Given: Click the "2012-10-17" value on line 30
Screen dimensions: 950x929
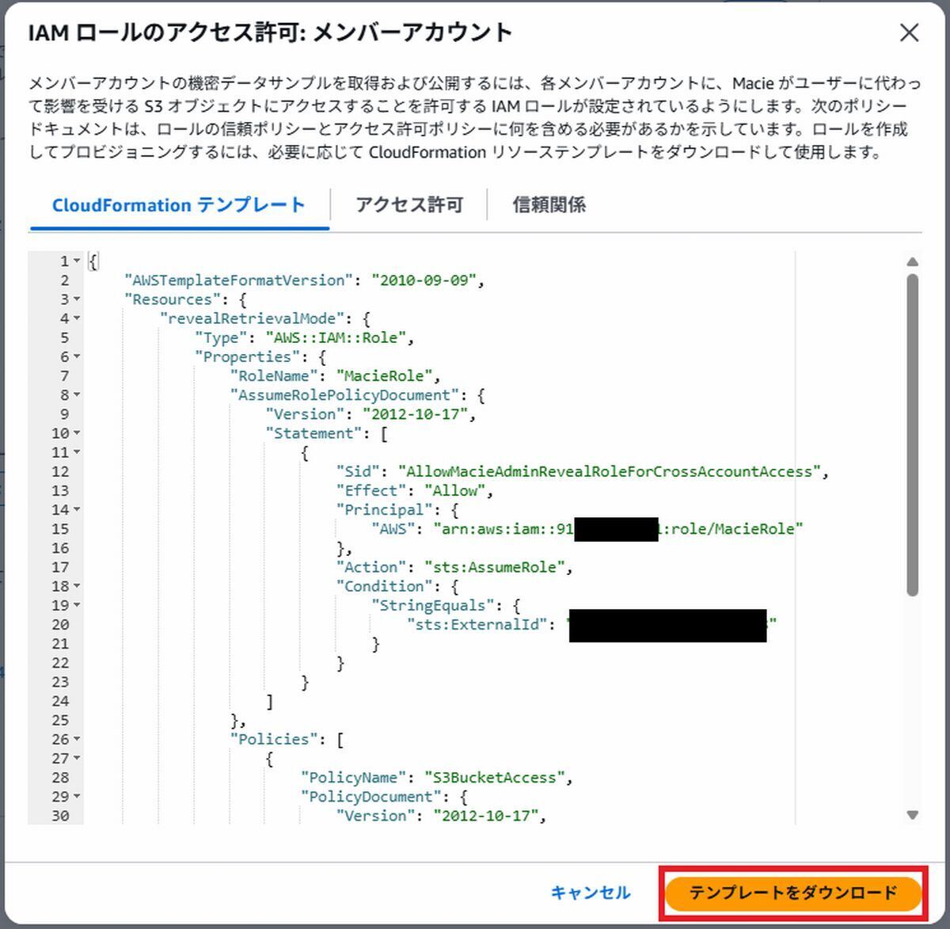Looking at the screenshot, I should tap(485, 816).
